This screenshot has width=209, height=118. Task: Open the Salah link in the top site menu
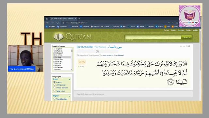tap(188, 30)
